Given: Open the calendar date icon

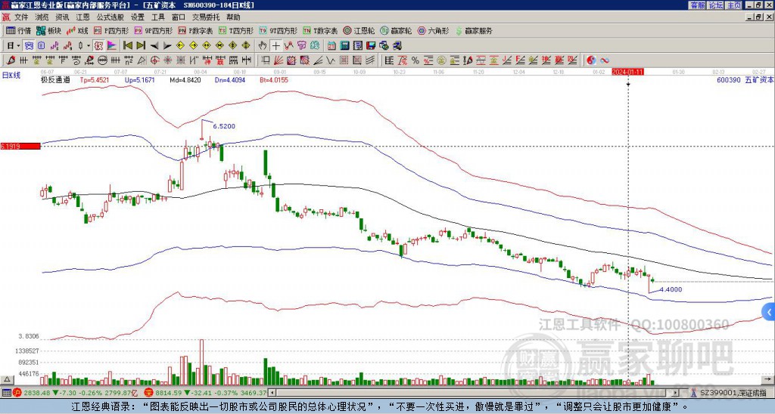Looking at the screenshot, I should pyautogui.click(x=331, y=46).
